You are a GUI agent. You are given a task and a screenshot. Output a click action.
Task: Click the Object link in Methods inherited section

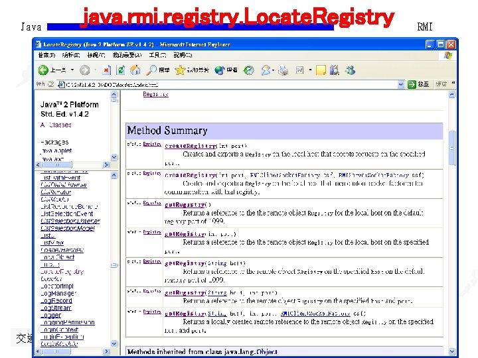[x=267, y=352]
